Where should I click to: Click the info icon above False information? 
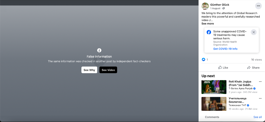[99, 50]
